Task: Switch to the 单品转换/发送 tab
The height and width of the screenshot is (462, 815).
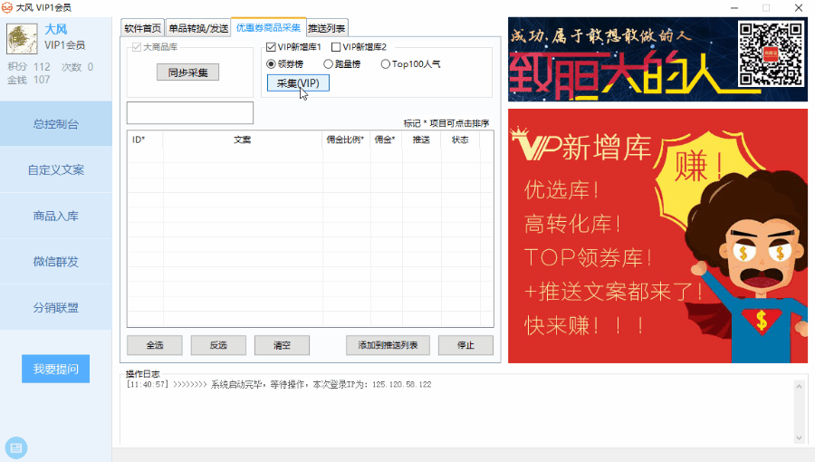Action: 198,28
